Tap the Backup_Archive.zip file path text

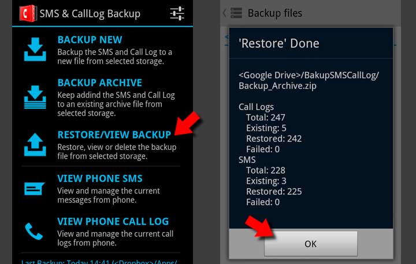(x=309, y=80)
